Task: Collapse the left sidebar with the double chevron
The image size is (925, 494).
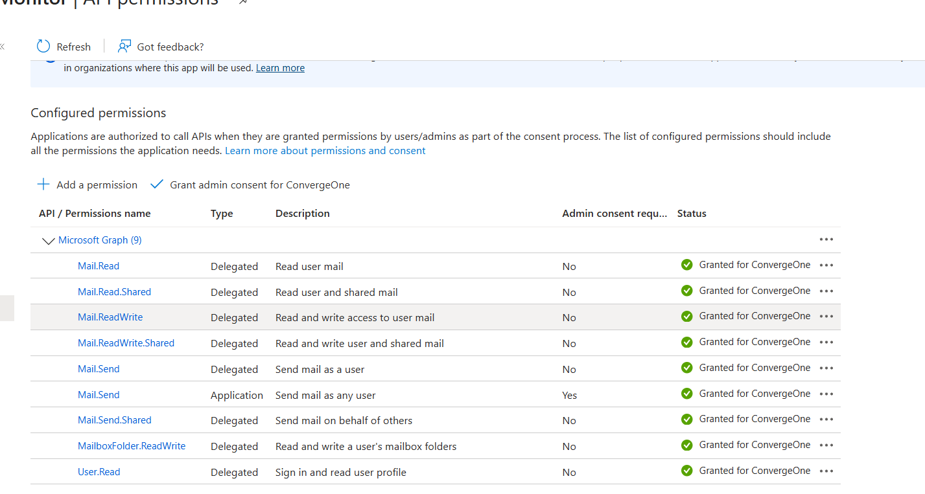Action: 3,47
